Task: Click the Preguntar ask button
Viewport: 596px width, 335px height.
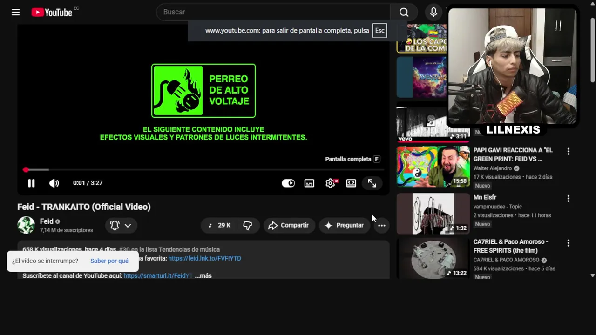Action: point(344,225)
